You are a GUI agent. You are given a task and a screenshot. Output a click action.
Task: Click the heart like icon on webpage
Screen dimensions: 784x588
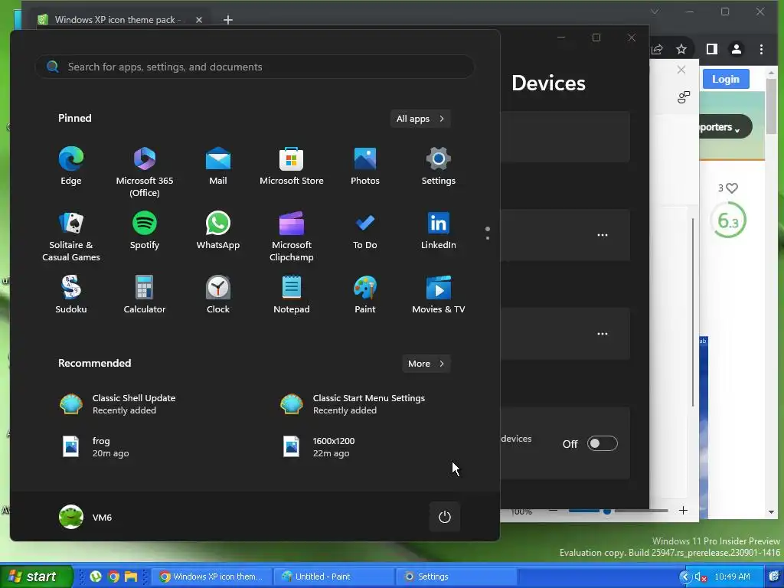[732, 188]
